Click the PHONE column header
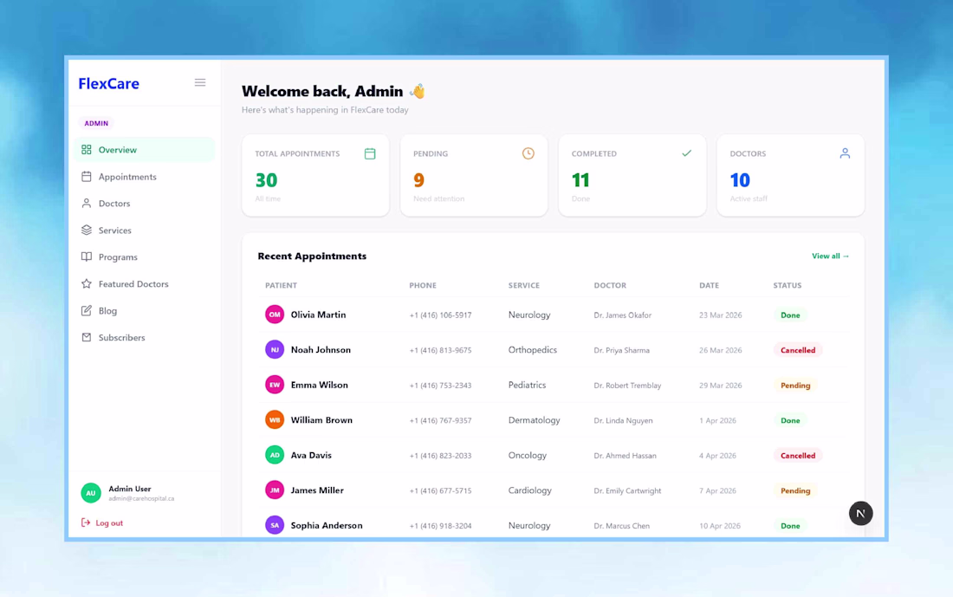 (x=423, y=285)
